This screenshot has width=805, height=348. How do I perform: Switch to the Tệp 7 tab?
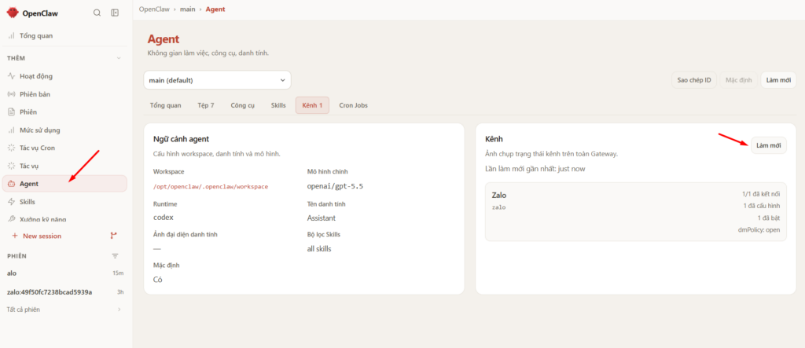point(206,105)
